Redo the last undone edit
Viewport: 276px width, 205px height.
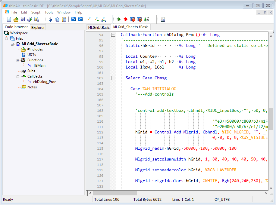click(80, 19)
